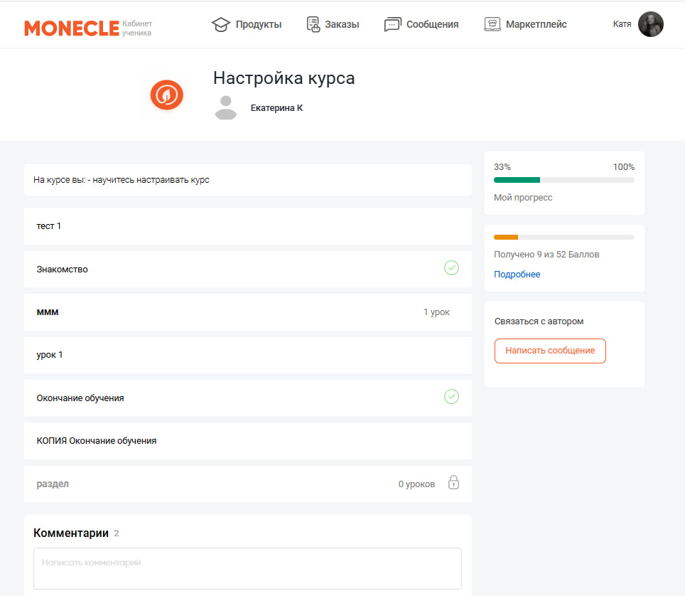Click the Orders checklist icon
Screen dimensions: 685x596
click(x=313, y=24)
